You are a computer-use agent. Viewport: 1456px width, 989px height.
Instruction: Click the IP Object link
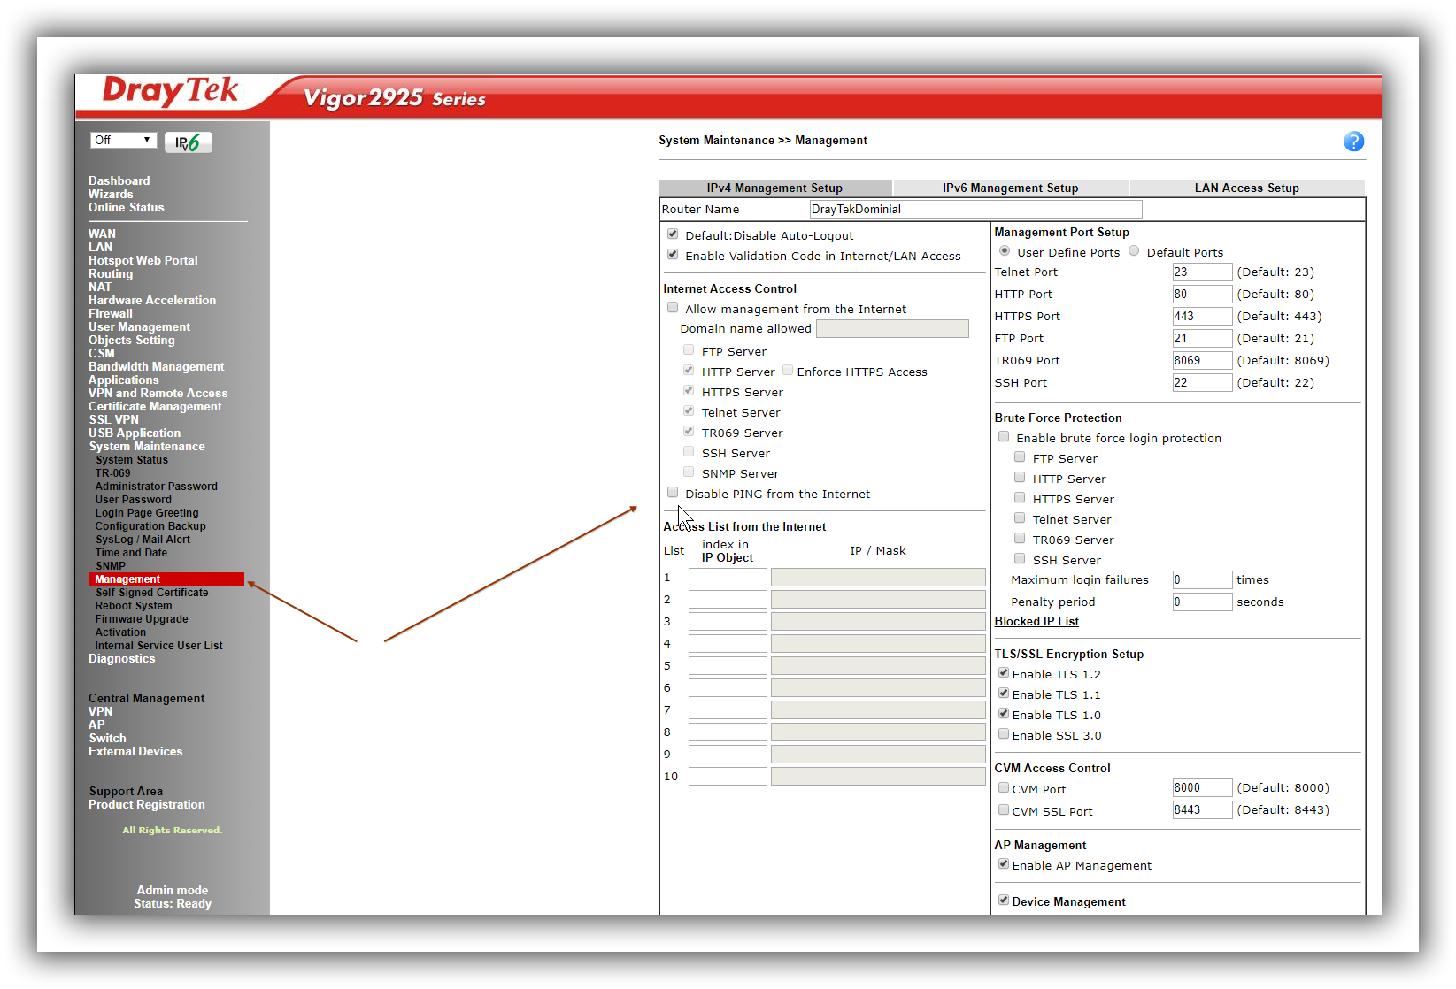(x=727, y=558)
